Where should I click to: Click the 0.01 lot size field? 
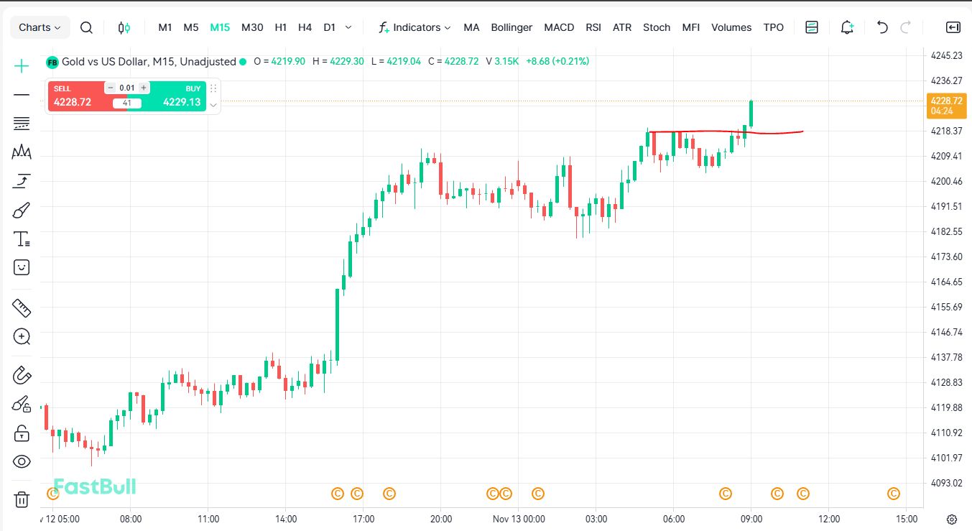(127, 88)
